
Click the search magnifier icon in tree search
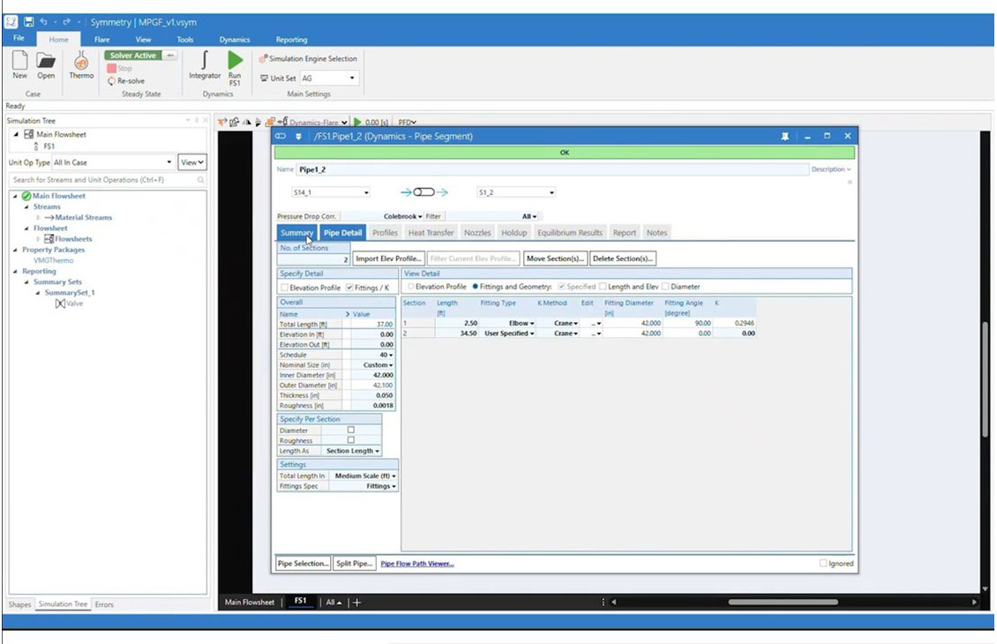201,180
